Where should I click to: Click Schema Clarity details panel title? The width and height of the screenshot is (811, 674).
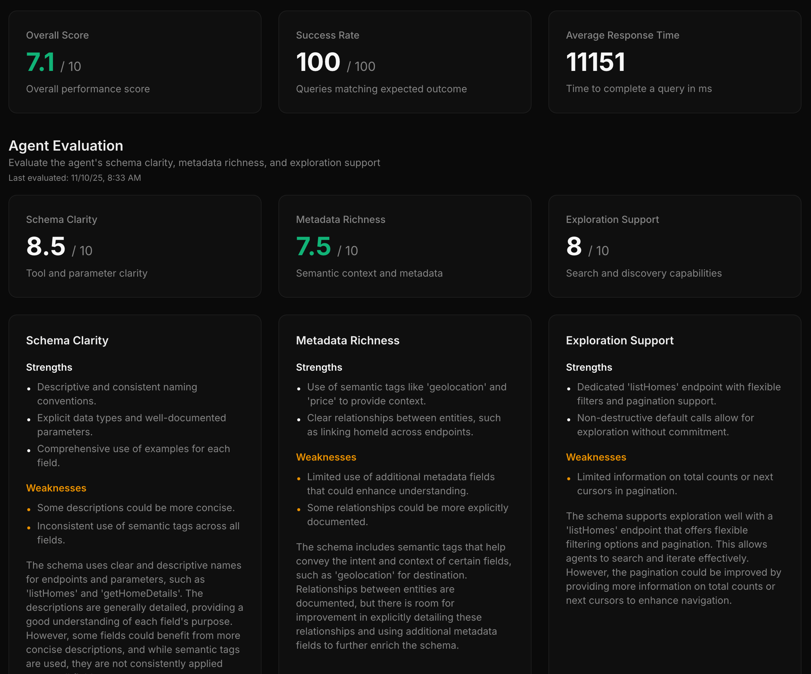pos(67,340)
